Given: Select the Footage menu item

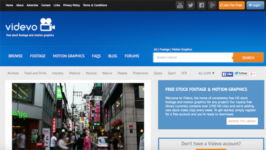Looking at the screenshot, I should point(38,56).
